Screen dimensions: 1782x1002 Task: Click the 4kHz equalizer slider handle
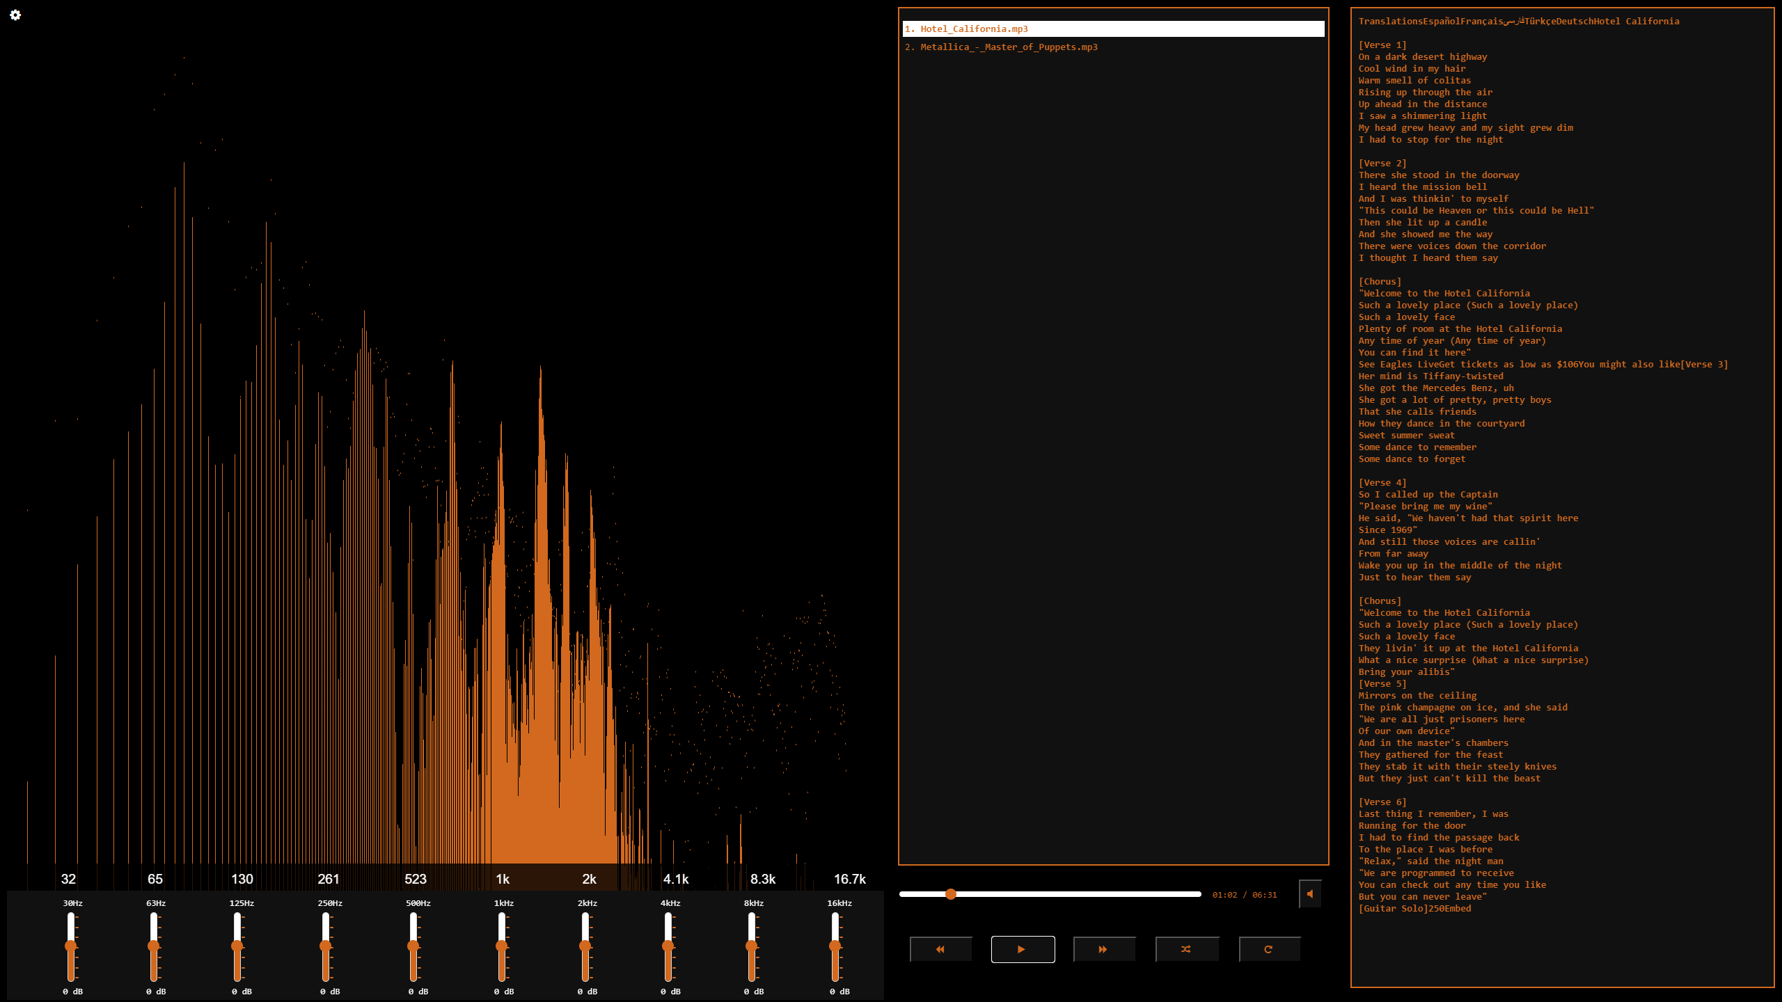pyautogui.click(x=668, y=946)
